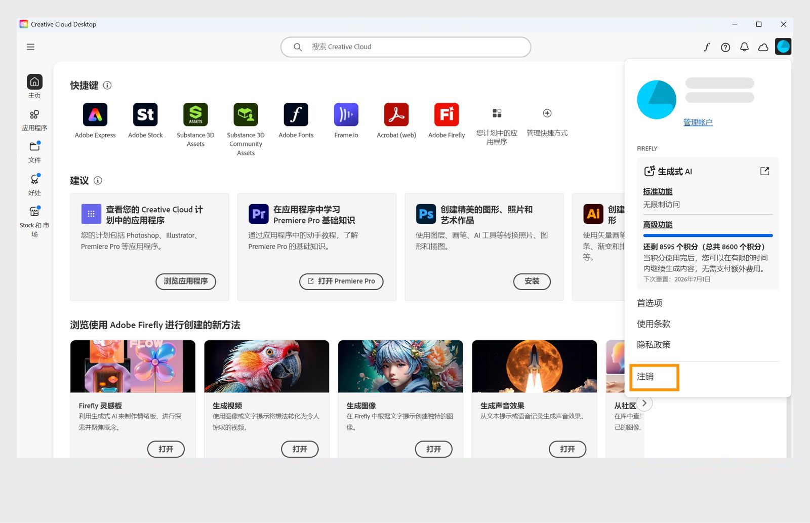Click 打开 under 生成视频

tap(300, 449)
